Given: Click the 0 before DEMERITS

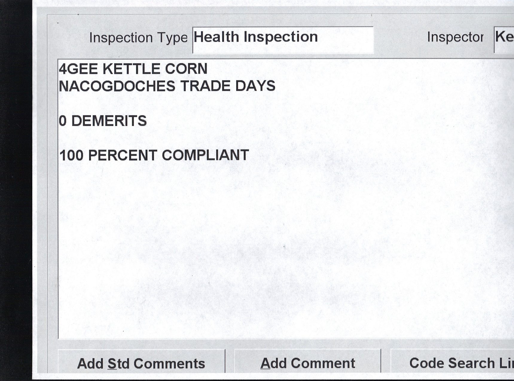Looking at the screenshot, I should [62, 121].
